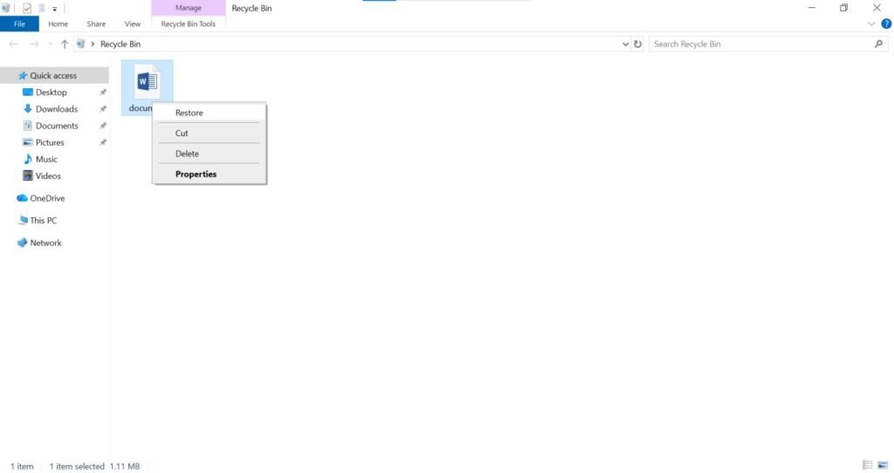Open Properties from the context menu
Screen dimensions: 894x473
(x=196, y=174)
